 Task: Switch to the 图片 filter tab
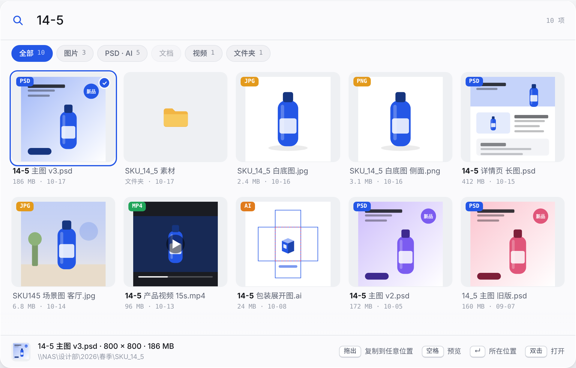coord(75,53)
